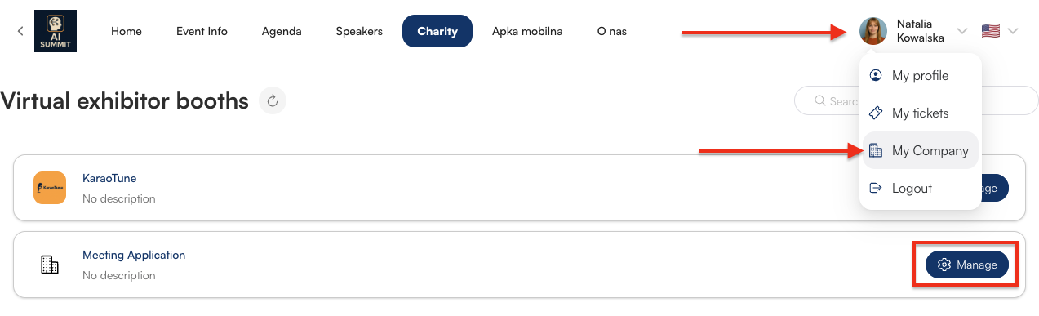Open the KaraoTune booth link
The width and height of the screenshot is (1039, 316).
point(109,178)
